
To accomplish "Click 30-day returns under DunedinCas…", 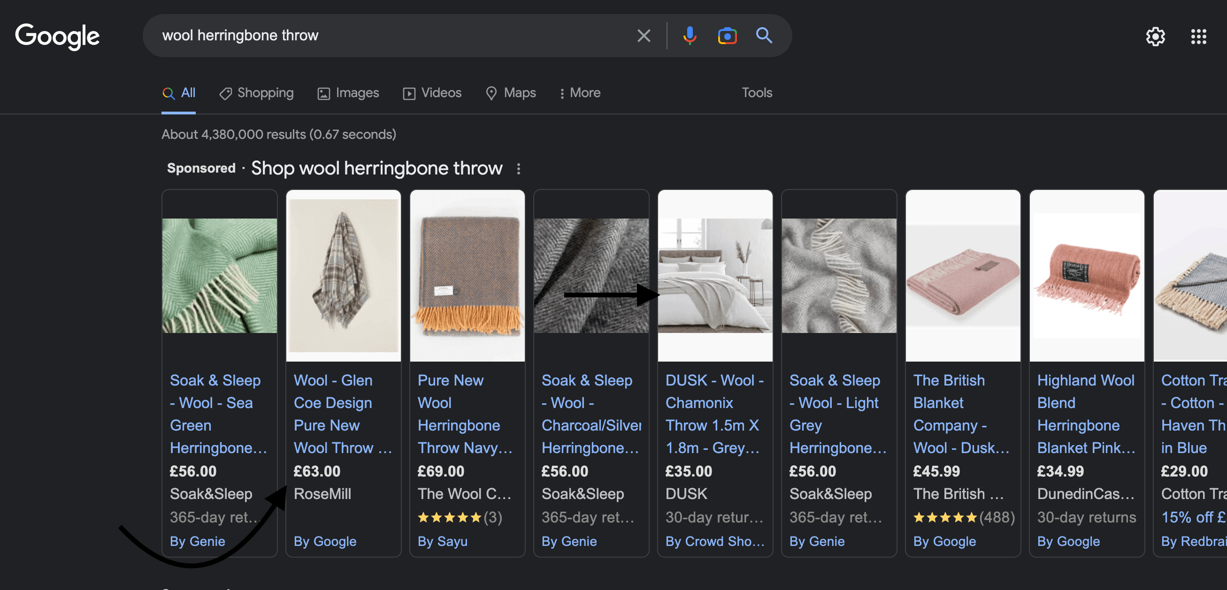I will pos(1087,517).
